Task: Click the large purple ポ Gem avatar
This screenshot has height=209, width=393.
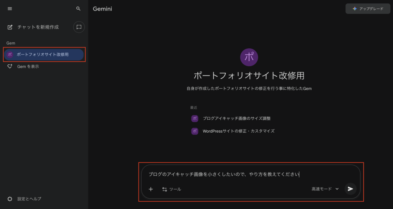Action: pyautogui.click(x=249, y=57)
